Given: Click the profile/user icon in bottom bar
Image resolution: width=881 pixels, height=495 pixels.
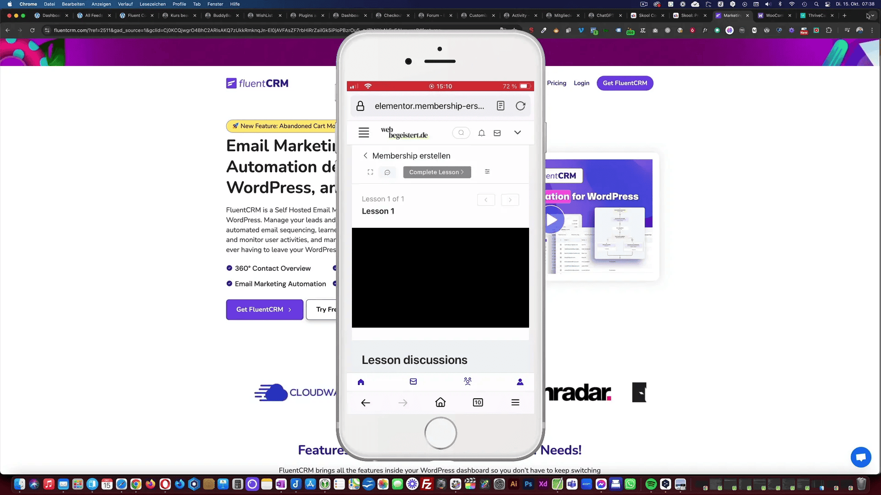Looking at the screenshot, I should pos(520,381).
